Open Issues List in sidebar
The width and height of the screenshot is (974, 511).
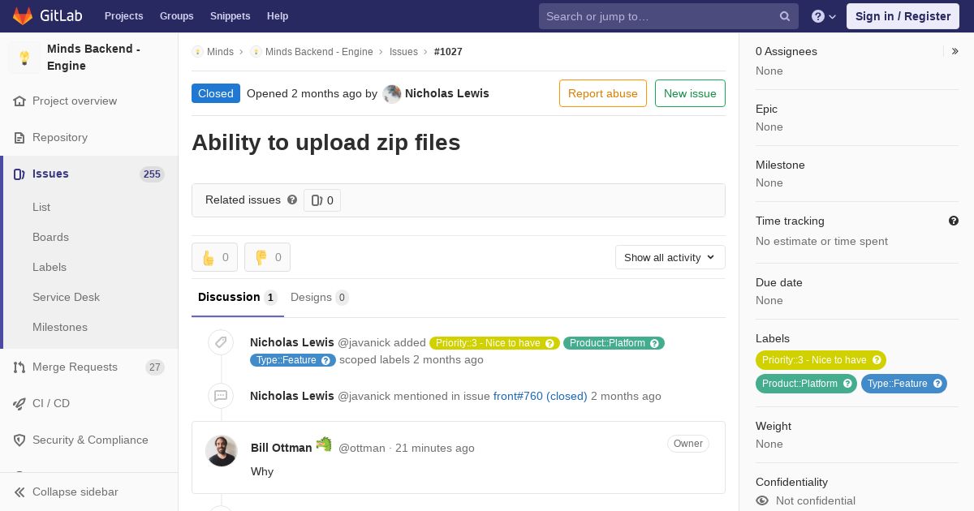point(41,208)
